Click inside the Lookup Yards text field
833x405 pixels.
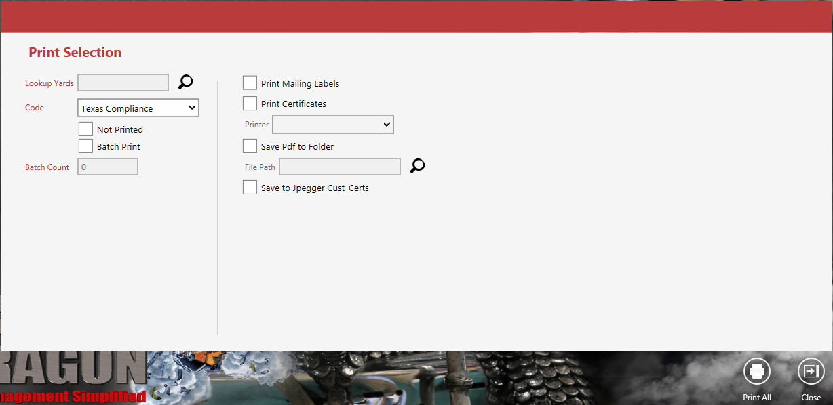(123, 83)
